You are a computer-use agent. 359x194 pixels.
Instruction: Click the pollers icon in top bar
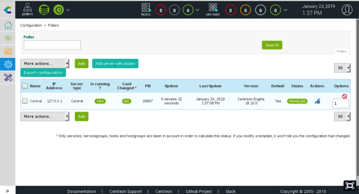coord(28,9)
